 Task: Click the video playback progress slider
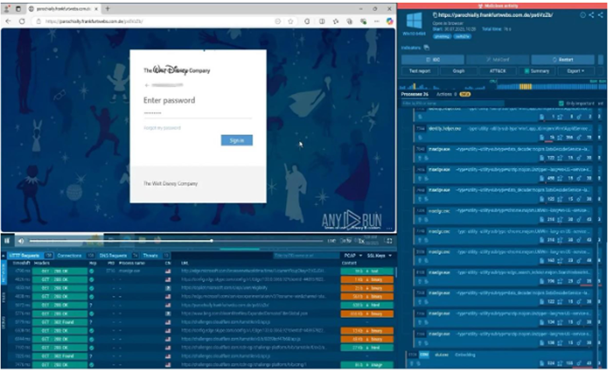point(176,241)
